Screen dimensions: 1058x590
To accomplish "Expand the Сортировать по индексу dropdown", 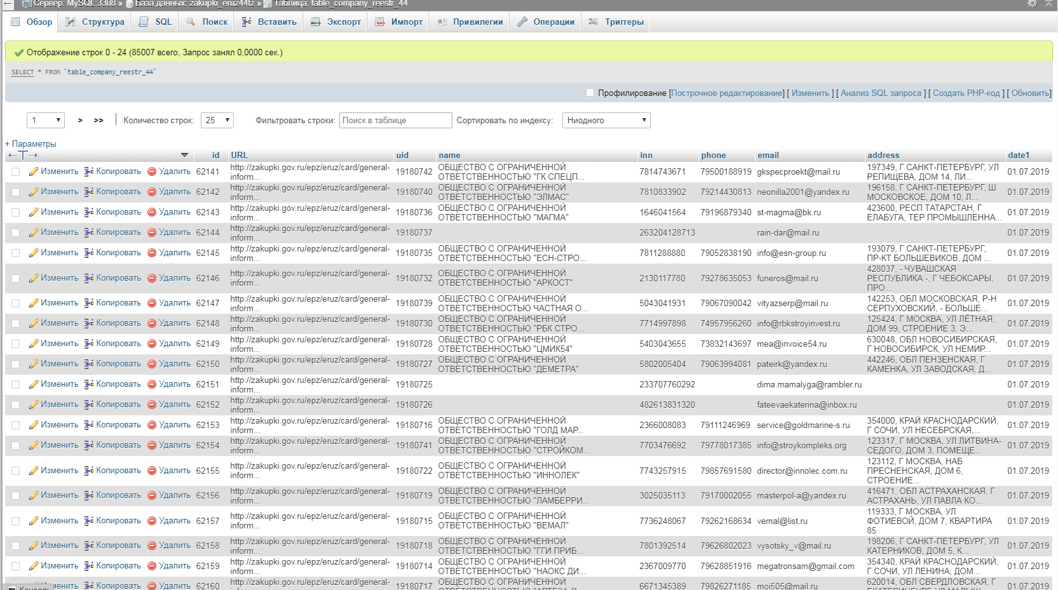I will [x=606, y=120].
